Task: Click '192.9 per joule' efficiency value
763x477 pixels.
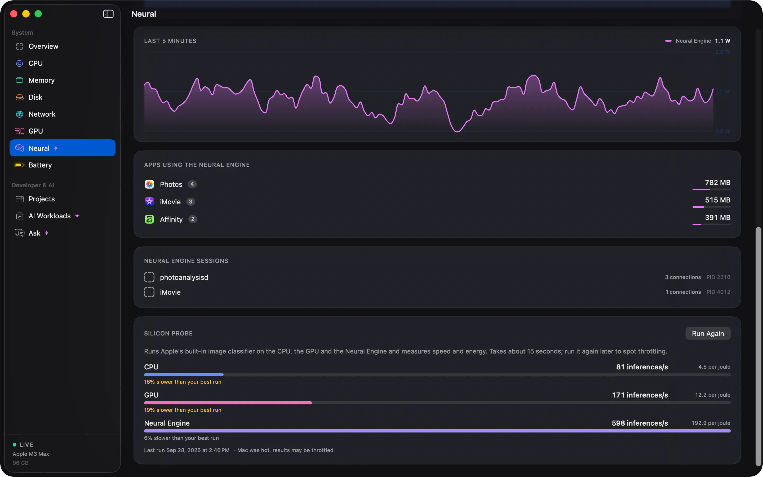Action: click(x=711, y=423)
